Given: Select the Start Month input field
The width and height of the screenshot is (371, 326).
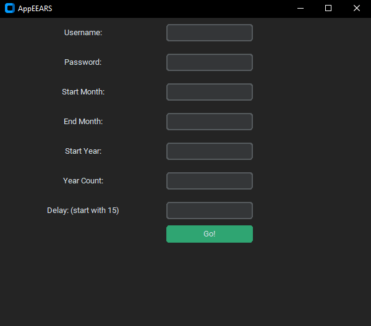Looking at the screenshot, I should [x=210, y=92].
